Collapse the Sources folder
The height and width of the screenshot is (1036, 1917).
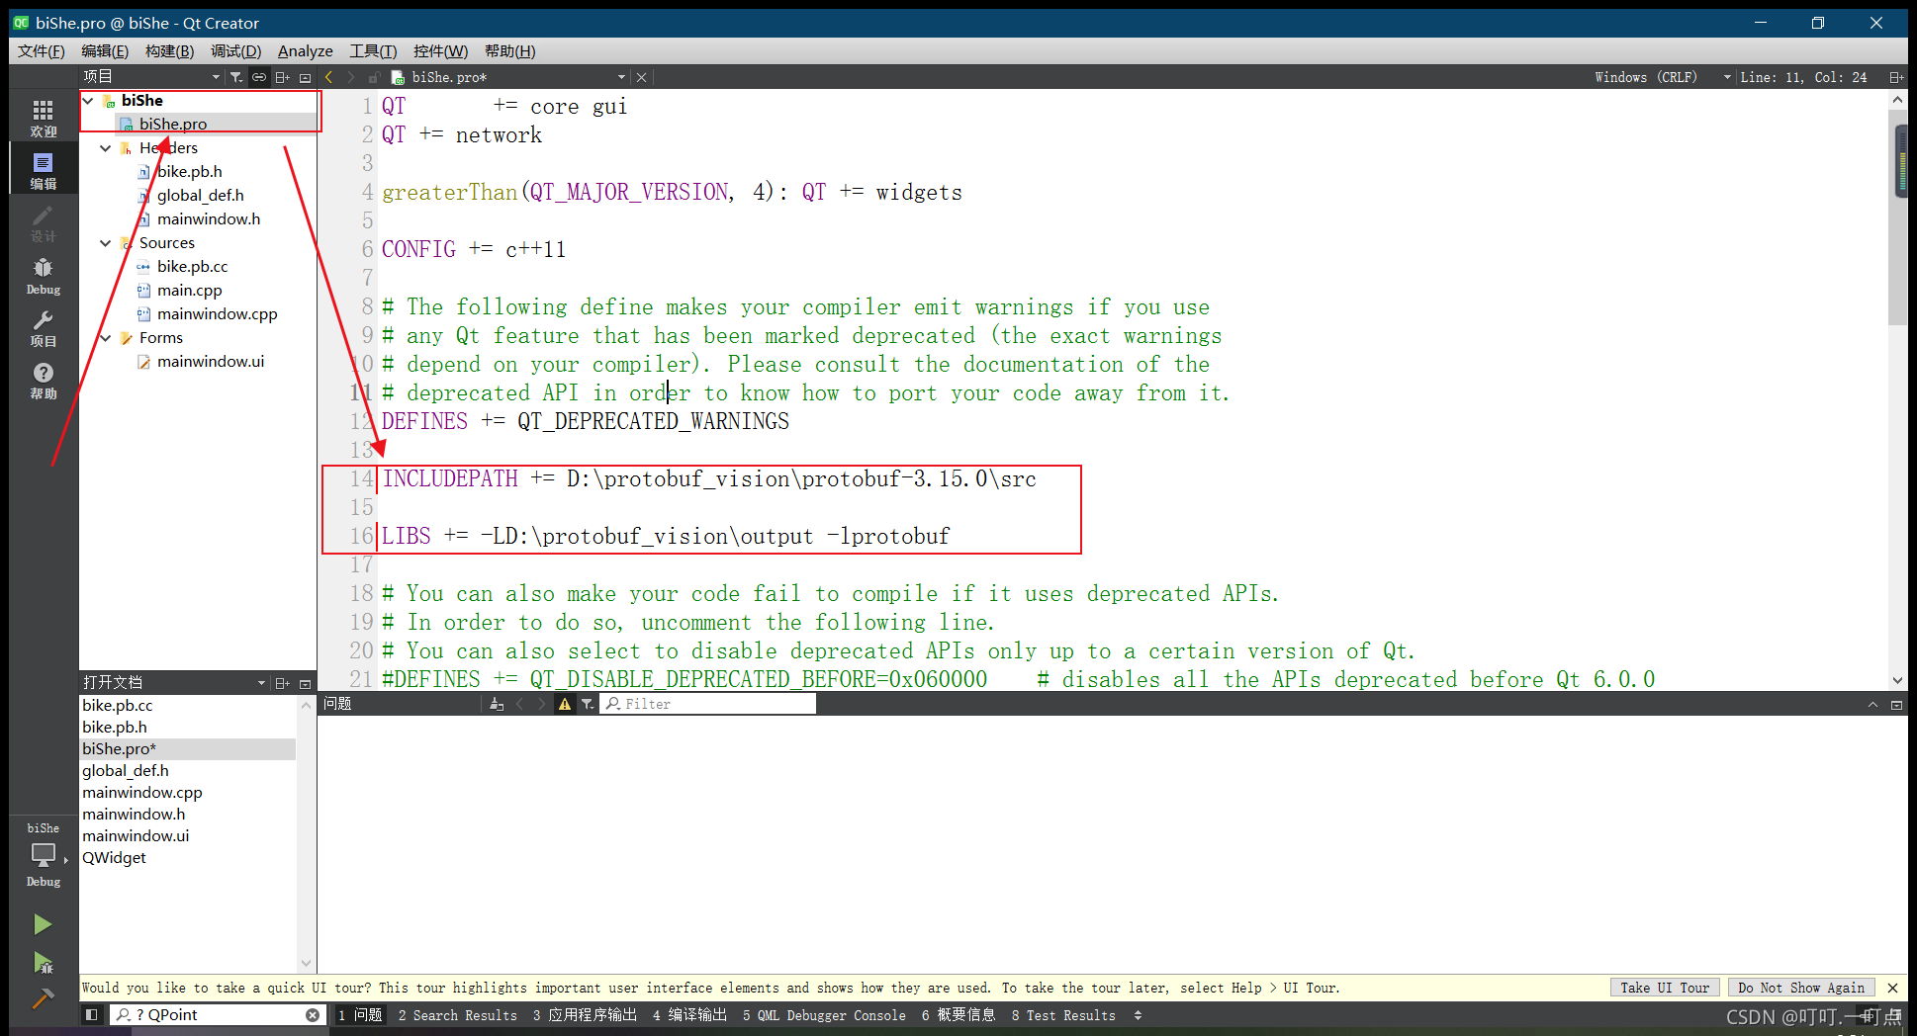coord(106,243)
